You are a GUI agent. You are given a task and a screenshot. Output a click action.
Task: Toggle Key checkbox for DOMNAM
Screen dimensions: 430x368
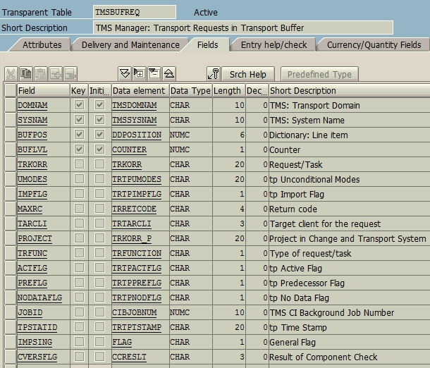79,105
